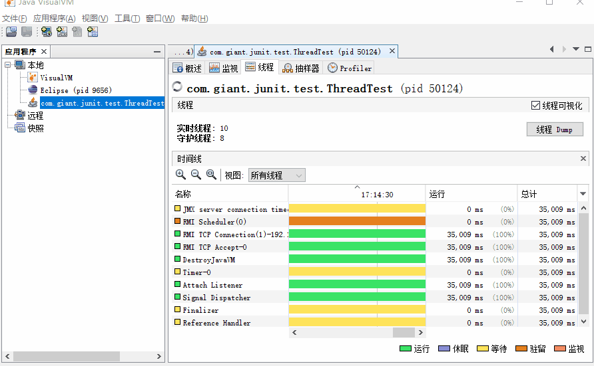Click the green DestroyJavaVM timeline bar

[x=357, y=259]
